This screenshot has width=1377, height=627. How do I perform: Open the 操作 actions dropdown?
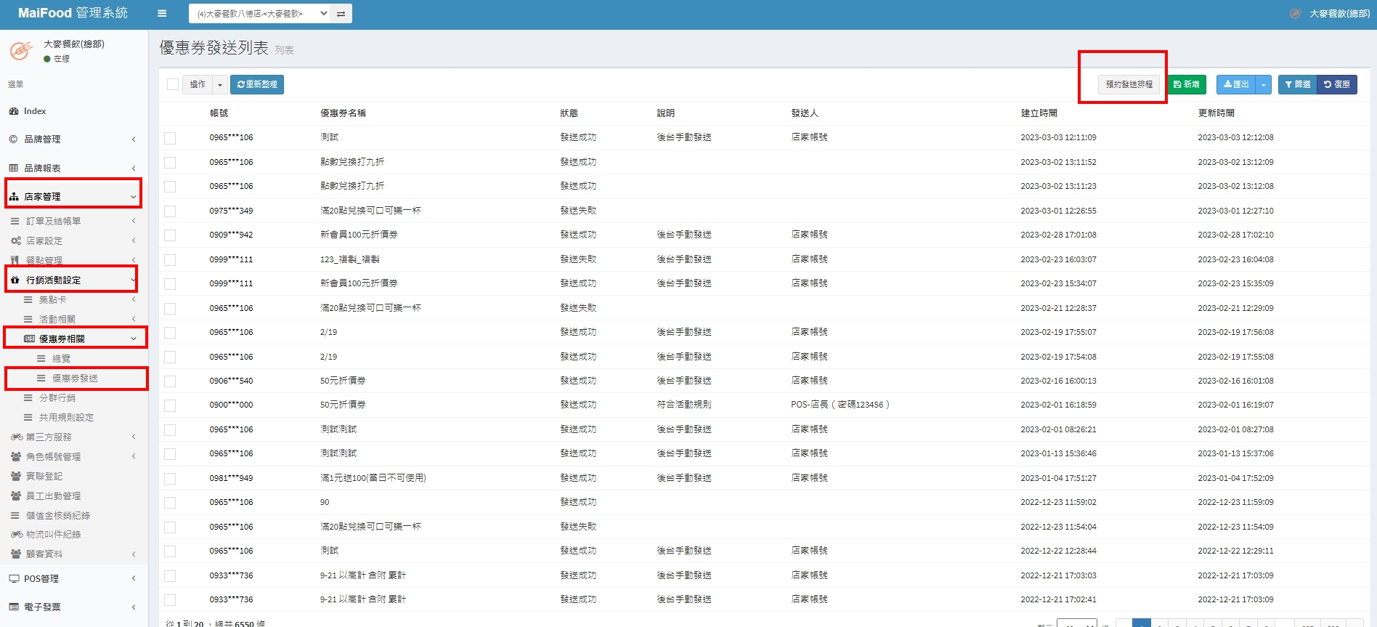click(x=205, y=85)
